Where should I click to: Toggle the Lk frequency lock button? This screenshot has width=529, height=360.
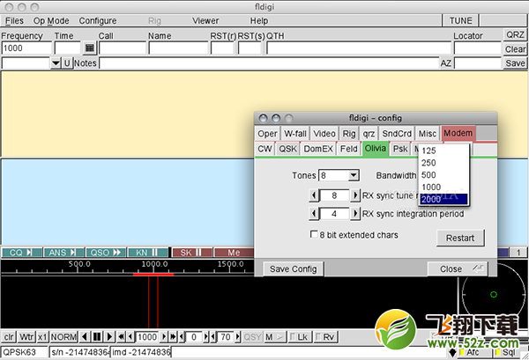coord(299,337)
